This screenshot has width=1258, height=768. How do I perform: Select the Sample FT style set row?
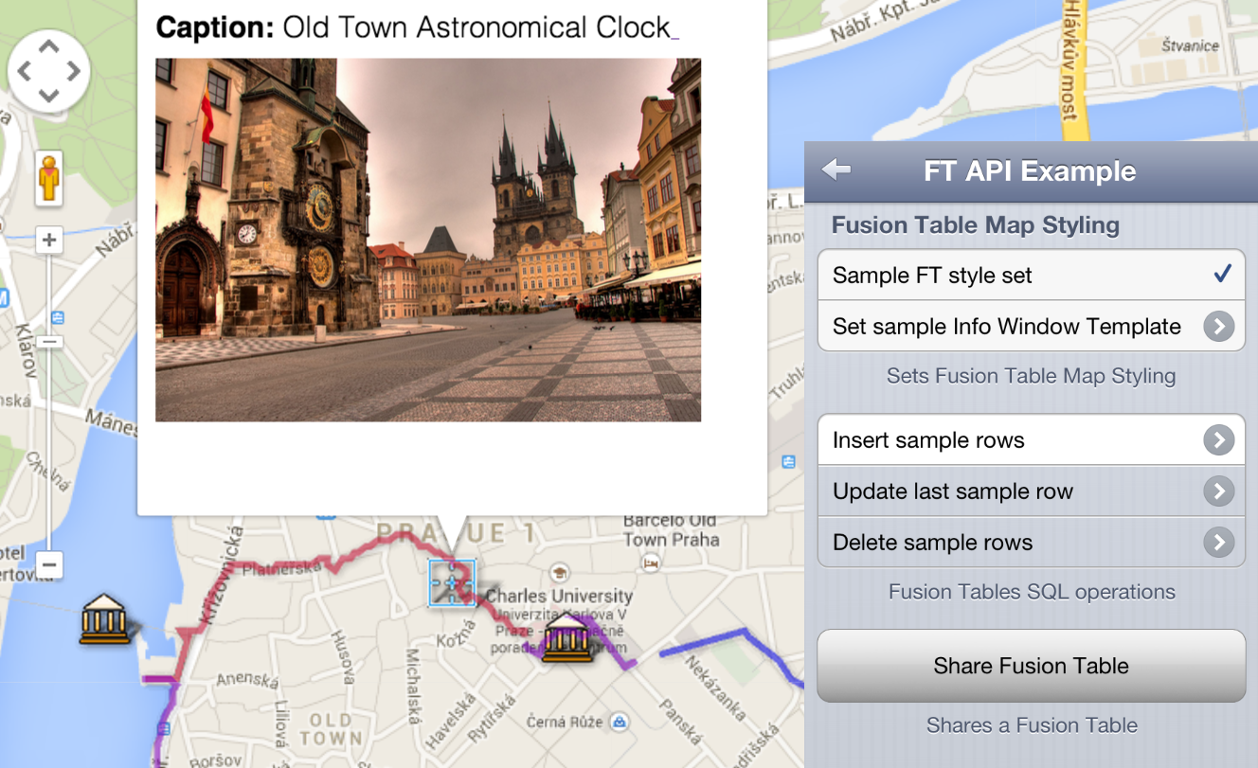[1031, 276]
